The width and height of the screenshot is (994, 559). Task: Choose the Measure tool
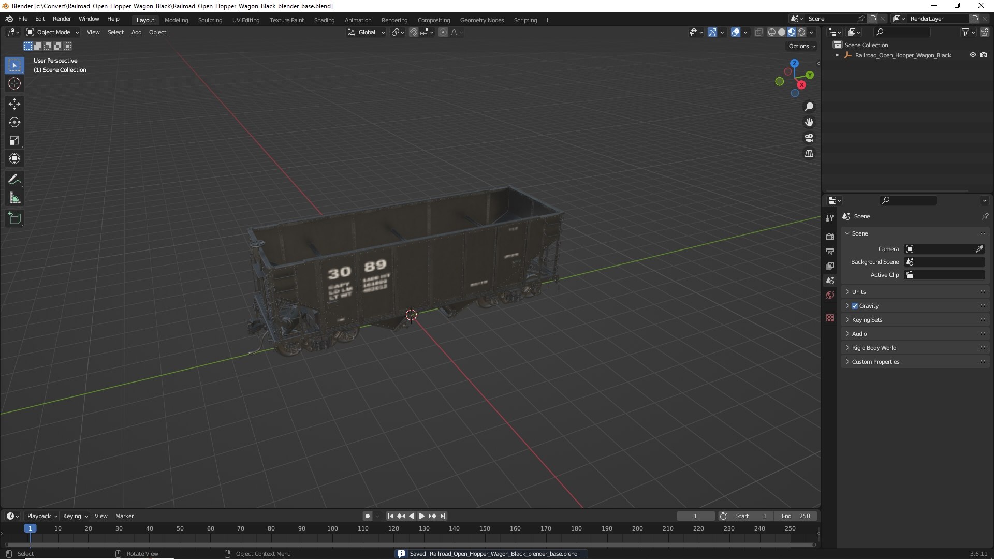[x=14, y=197]
